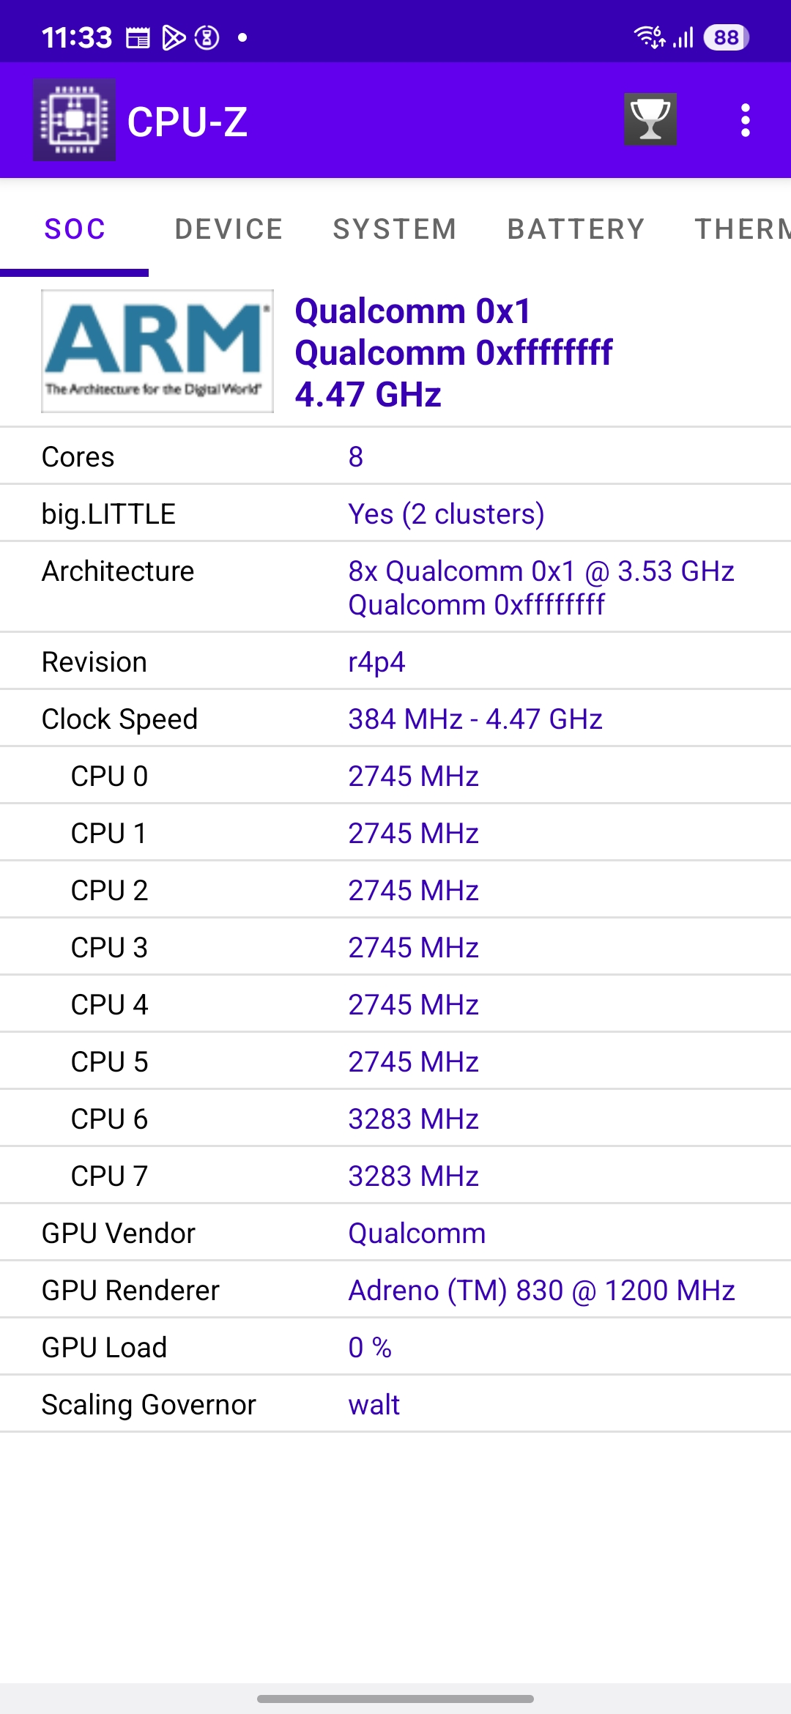Tap the Wi-Fi status icon
Screen dimensions: 791x1714
point(649,37)
